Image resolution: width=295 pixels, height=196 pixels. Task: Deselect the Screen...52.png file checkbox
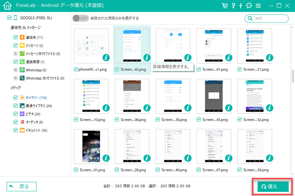[239, 120]
